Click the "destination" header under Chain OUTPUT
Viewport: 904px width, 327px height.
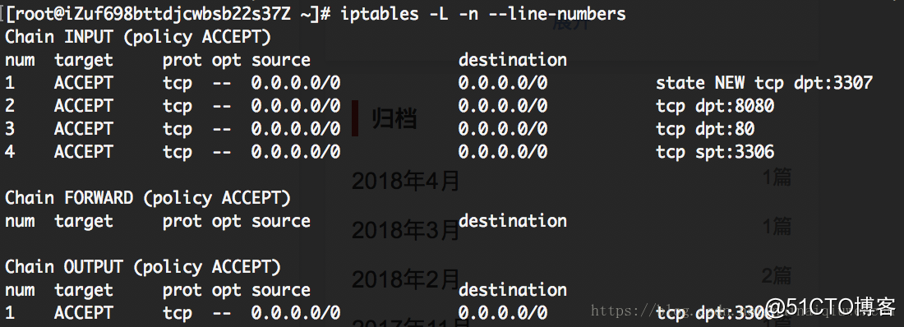click(513, 289)
